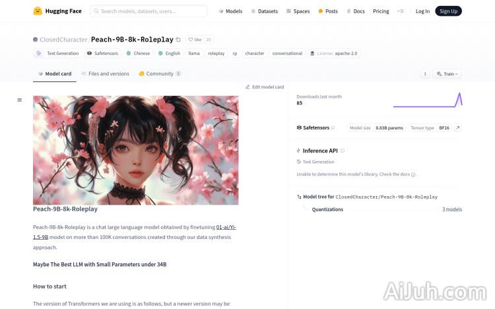This screenshot has width=495, height=309.
Task: Filter by the roleplay tag
Action: pos(216,53)
